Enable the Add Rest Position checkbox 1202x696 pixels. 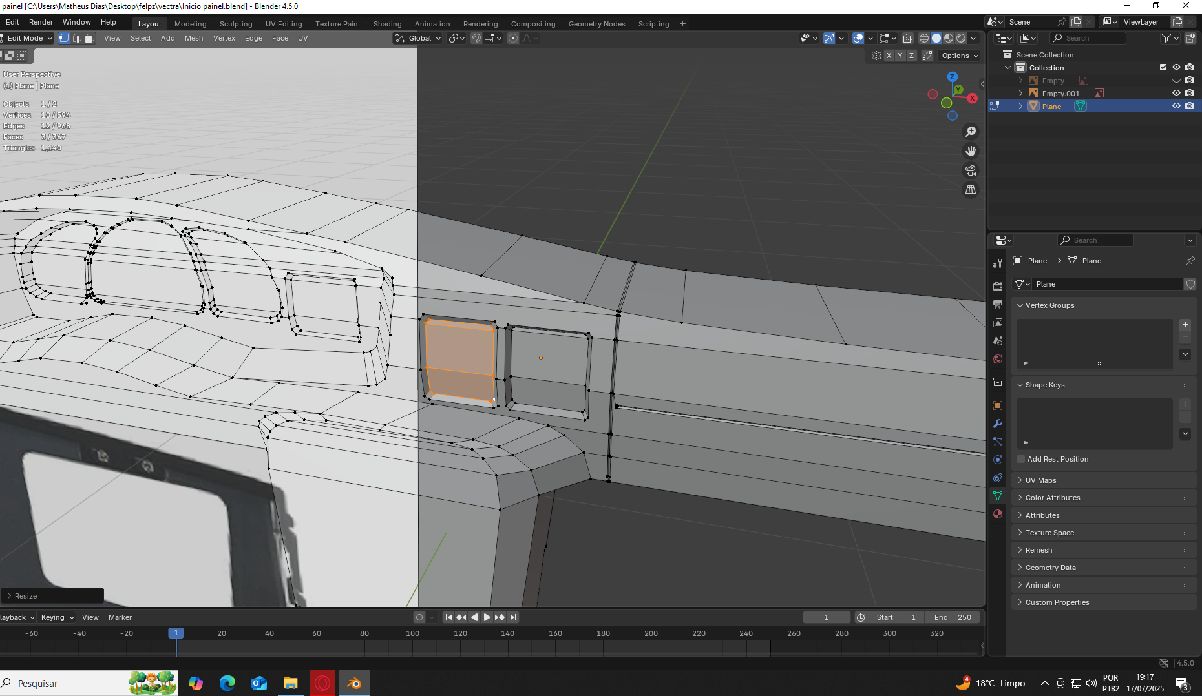[1021, 459]
